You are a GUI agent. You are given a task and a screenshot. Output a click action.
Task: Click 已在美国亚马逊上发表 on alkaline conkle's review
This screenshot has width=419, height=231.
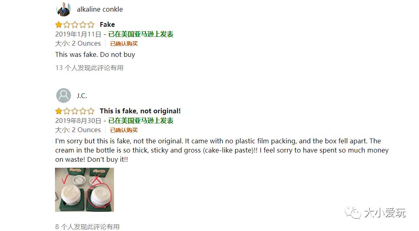tap(141, 34)
